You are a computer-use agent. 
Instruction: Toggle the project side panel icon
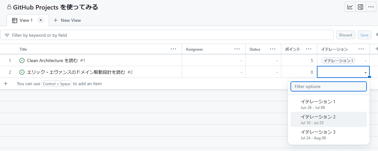click(x=360, y=7)
